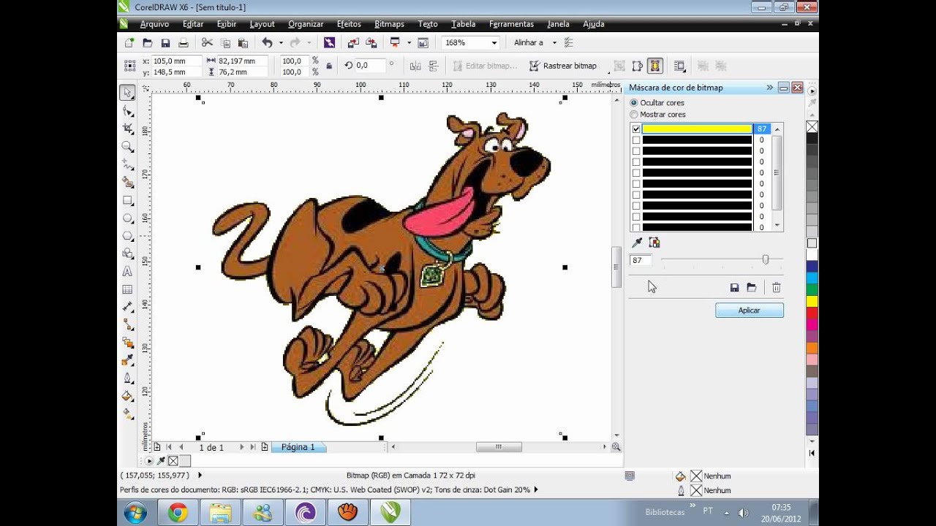Uncheck the yellow color mask checkbox

(x=636, y=129)
